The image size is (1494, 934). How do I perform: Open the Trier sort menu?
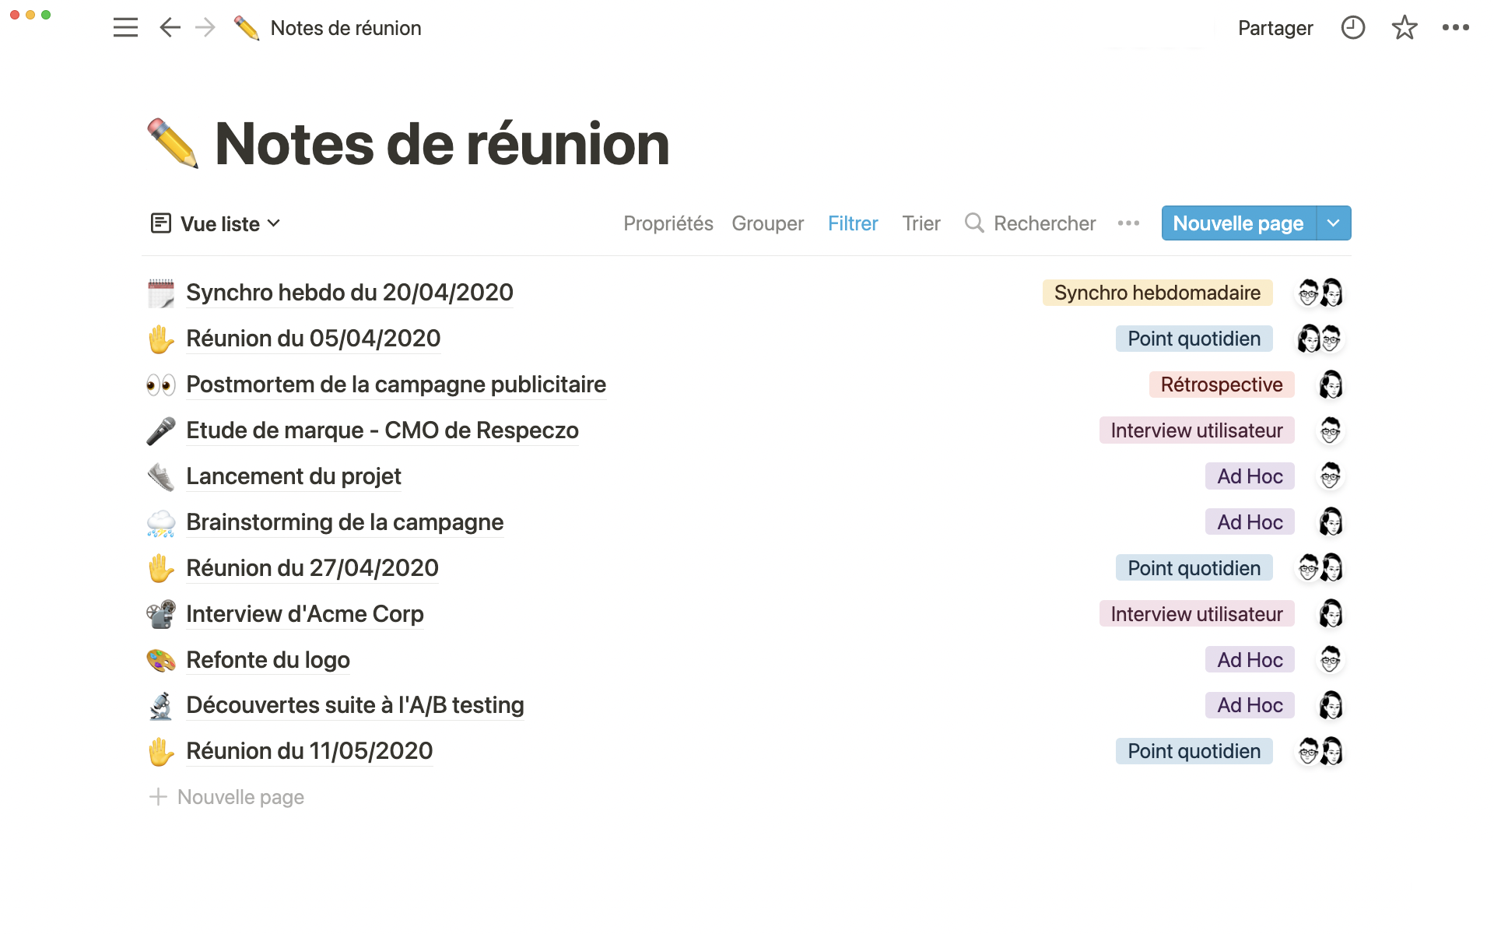point(921,223)
